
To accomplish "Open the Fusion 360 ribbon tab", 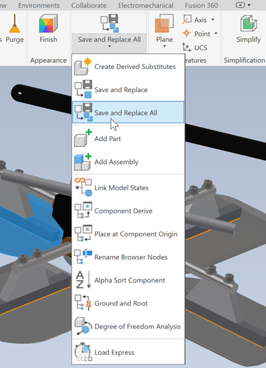I will 201,5.
